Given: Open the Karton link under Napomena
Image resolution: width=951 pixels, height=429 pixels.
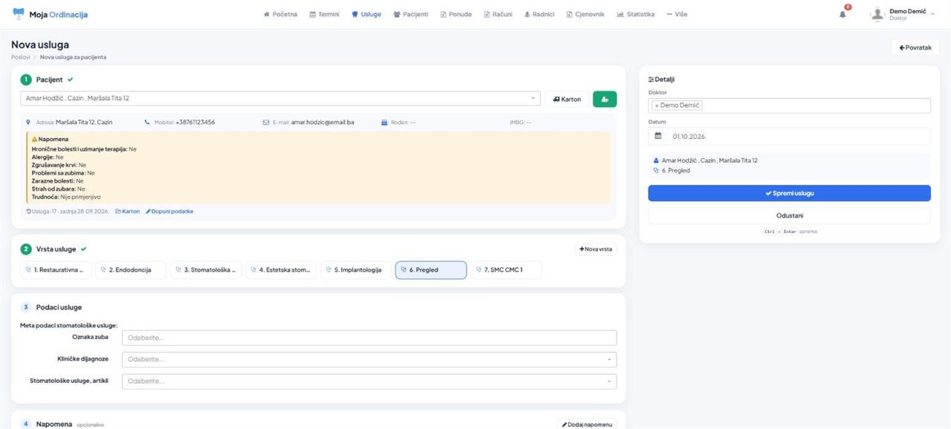Looking at the screenshot, I should tap(127, 212).
